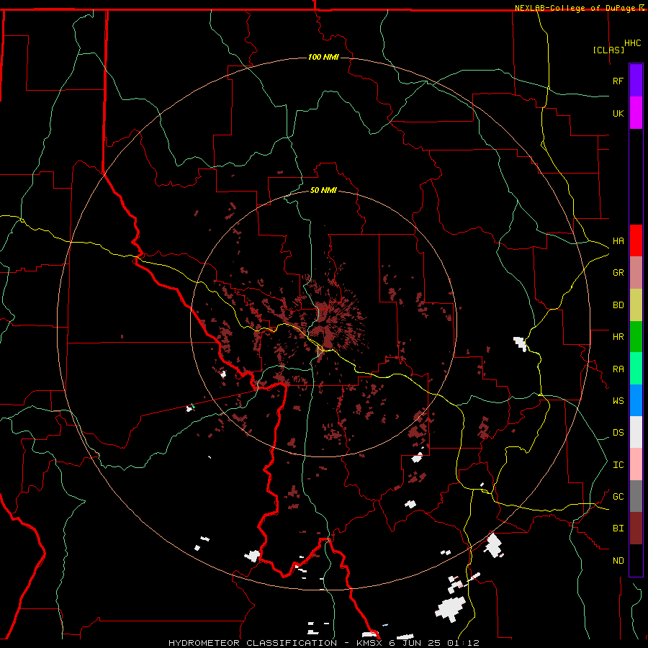Screen dimensions: 648x648
Task: Click the IC light pink legend swatch
Action: click(x=636, y=464)
